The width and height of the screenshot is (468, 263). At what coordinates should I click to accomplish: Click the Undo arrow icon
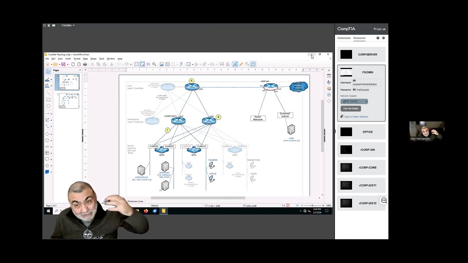[118, 64]
